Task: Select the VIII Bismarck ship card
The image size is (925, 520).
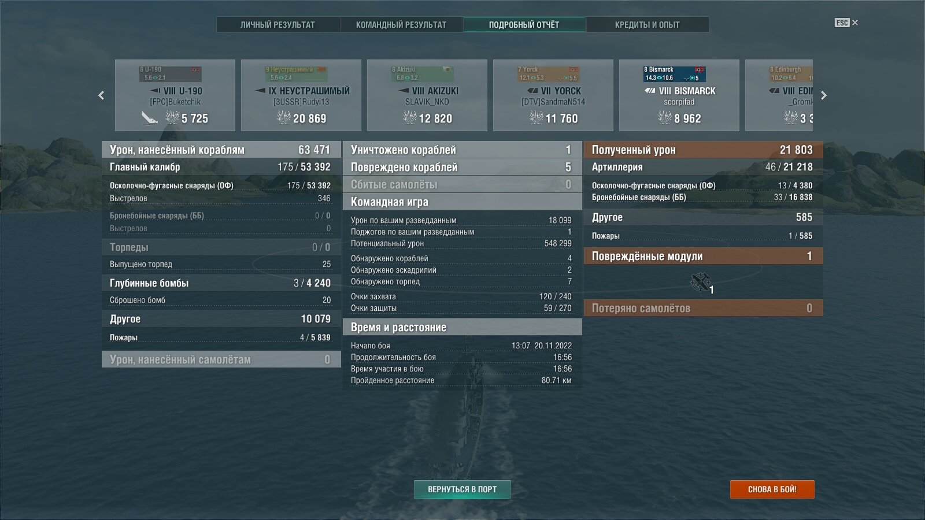Action: 679,95
